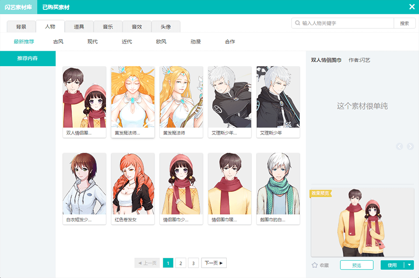419x278 pixels.
Task: Click the 预览 button
Action: tap(357, 265)
